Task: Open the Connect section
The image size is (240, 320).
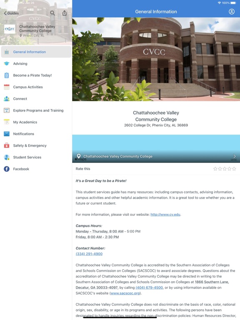Action: point(36,99)
